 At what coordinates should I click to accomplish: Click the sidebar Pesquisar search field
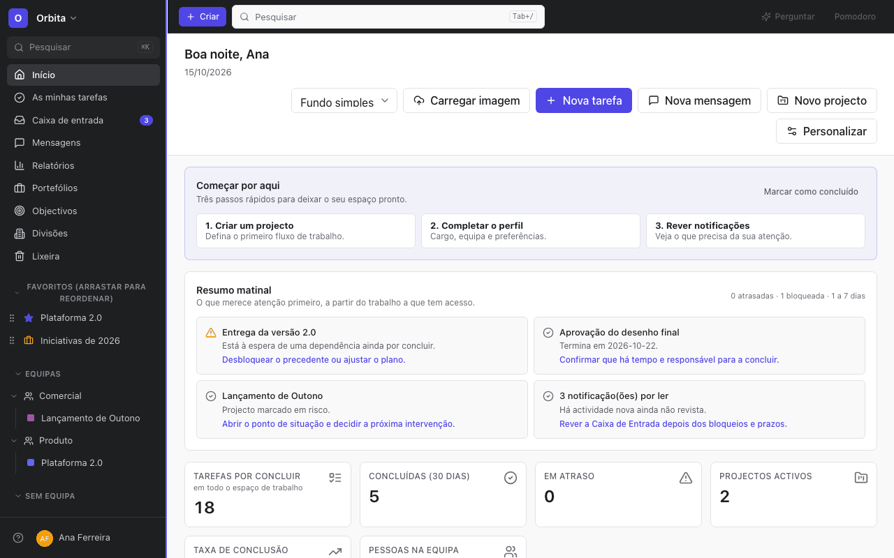83,47
